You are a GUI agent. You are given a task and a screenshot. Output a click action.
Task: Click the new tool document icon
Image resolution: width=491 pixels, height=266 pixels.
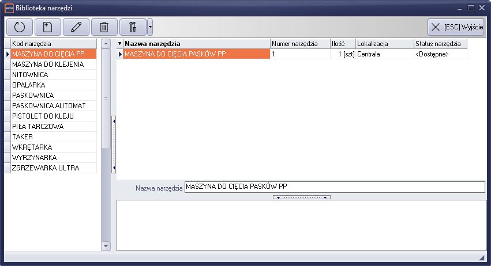[48, 27]
